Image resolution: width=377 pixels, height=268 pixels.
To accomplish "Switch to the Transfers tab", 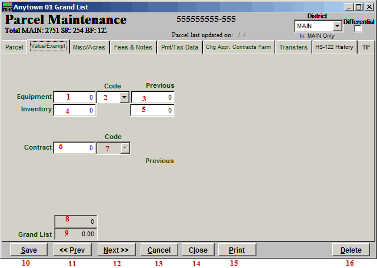I will 293,48.
